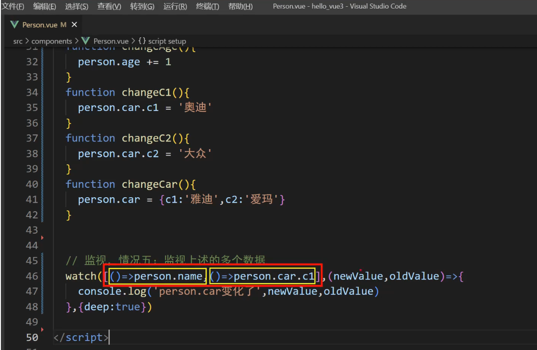537x350 pixels.
Task: Click the object literal {c1:'雅迪',c2:'爱玛'}
Action: [222, 199]
